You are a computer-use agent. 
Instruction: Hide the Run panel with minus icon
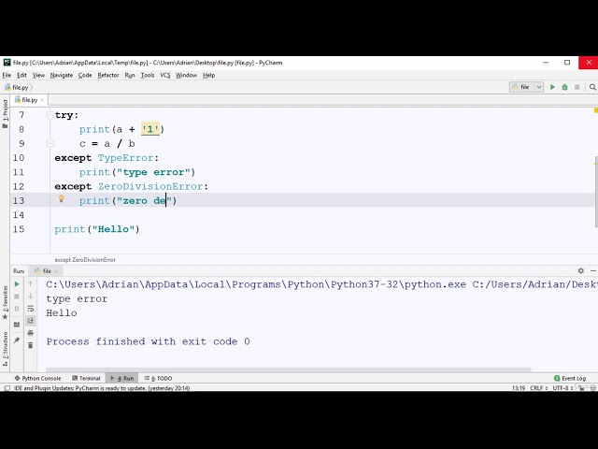(x=593, y=270)
